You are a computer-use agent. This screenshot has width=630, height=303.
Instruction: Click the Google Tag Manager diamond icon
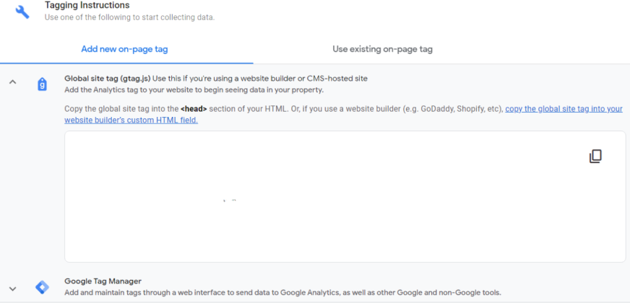(x=42, y=287)
